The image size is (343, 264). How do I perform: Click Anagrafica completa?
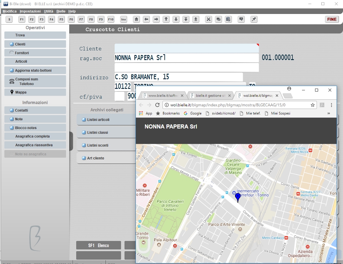point(35,136)
